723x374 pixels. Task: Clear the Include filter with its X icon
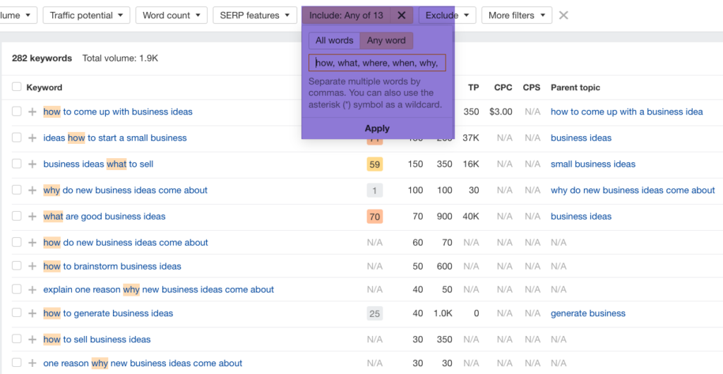401,16
